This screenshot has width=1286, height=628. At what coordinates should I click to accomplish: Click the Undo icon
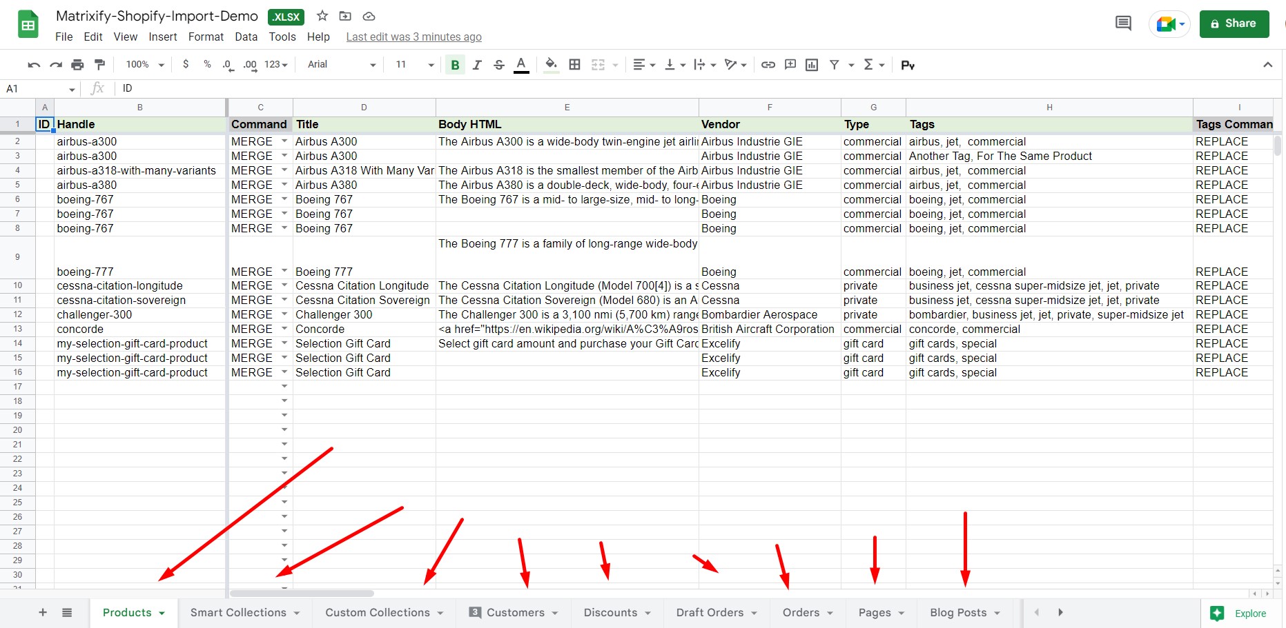pos(34,65)
